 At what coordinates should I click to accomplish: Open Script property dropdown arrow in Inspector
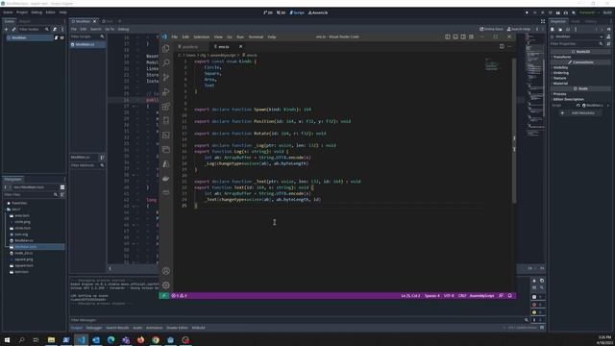(608, 106)
